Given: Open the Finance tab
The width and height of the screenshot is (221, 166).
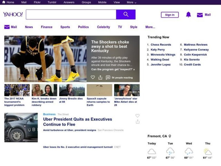Looking at the screenshot, I should [x=46, y=27].
